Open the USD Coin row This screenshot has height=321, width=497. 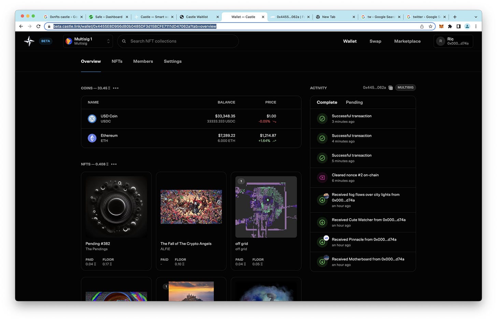click(x=191, y=119)
